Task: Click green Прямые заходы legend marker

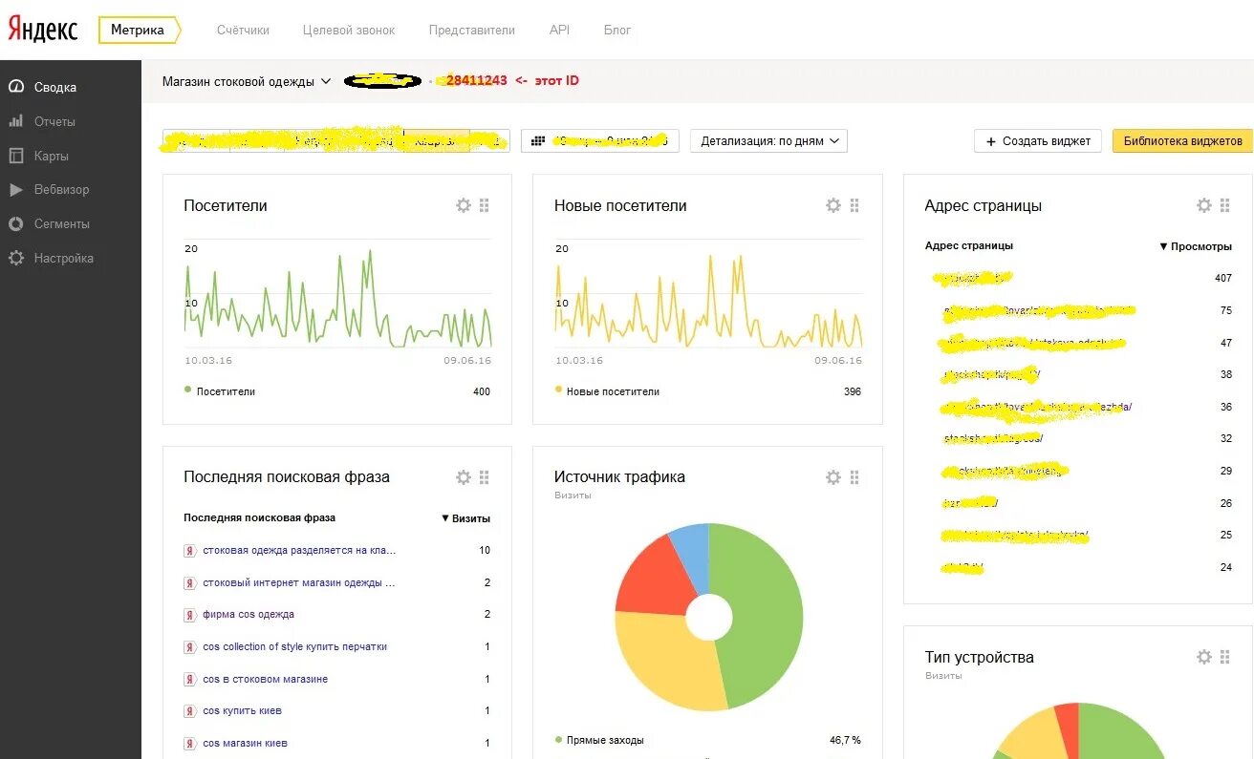Action: click(558, 739)
